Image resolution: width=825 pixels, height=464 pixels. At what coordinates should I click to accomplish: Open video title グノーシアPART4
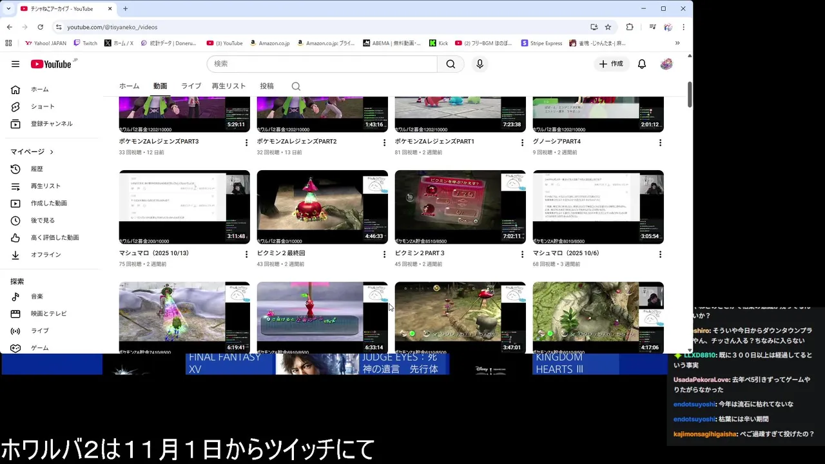tap(557, 141)
